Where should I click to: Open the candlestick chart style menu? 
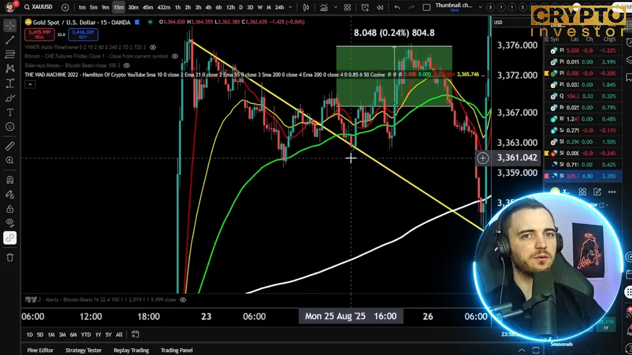pyautogui.click(x=306, y=7)
